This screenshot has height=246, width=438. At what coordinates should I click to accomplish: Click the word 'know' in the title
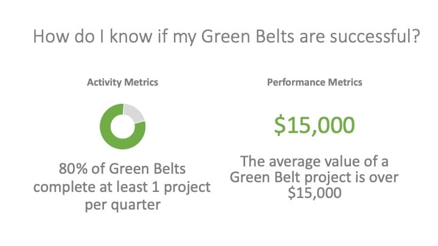[130, 36]
